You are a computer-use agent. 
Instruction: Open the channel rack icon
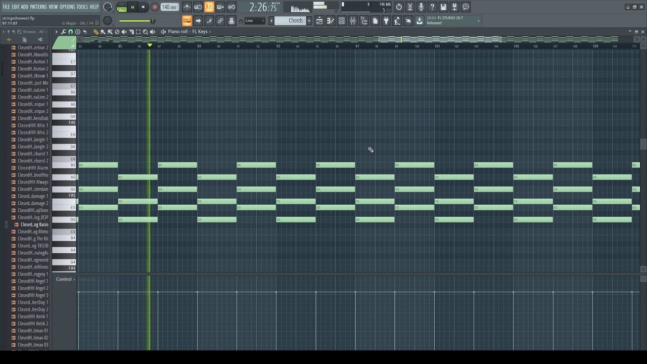(342, 21)
